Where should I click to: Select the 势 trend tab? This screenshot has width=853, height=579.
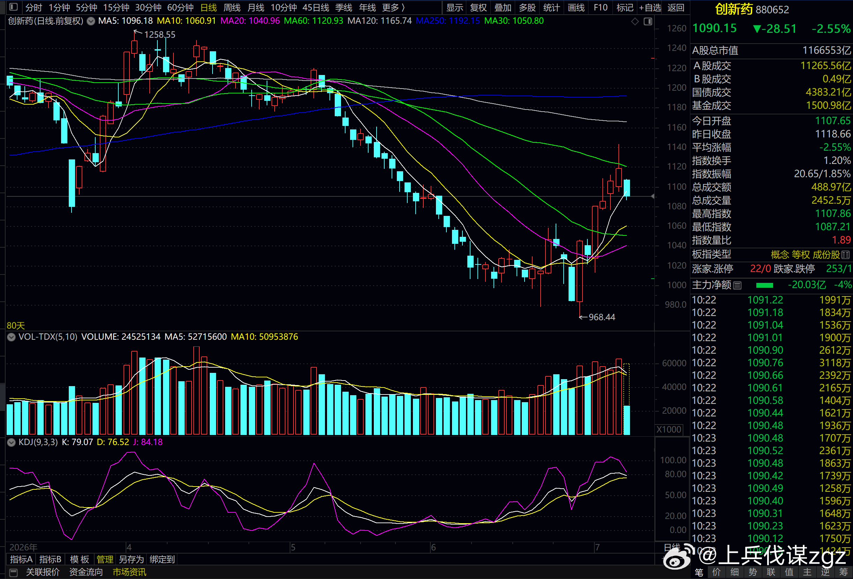point(753,572)
